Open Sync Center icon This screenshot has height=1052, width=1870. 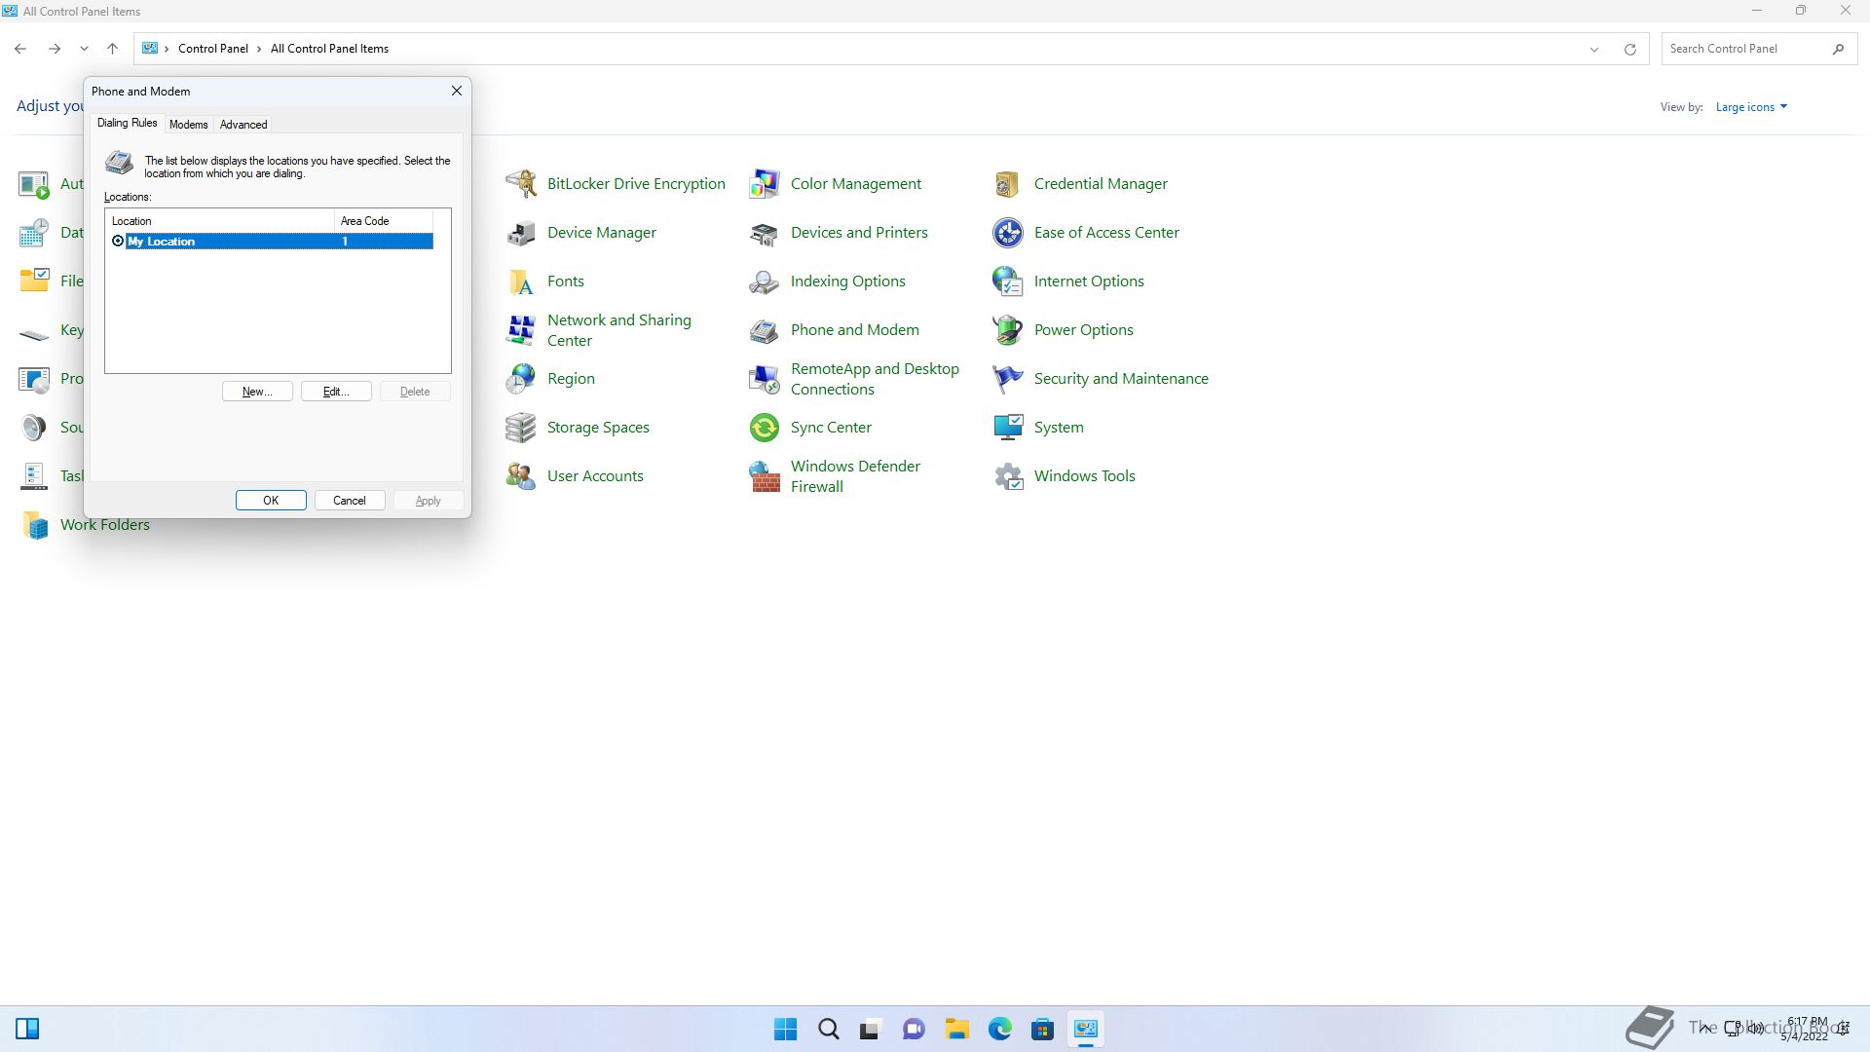(x=765, y=427)
